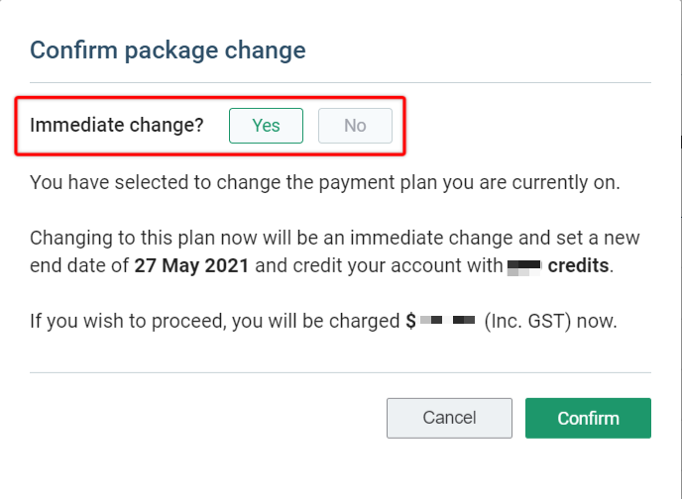Click empty footer space left of Cancel

198,418
